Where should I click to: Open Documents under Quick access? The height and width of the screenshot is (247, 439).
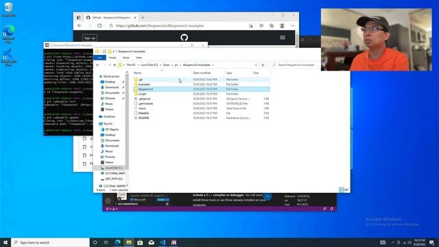click(112, 93)
